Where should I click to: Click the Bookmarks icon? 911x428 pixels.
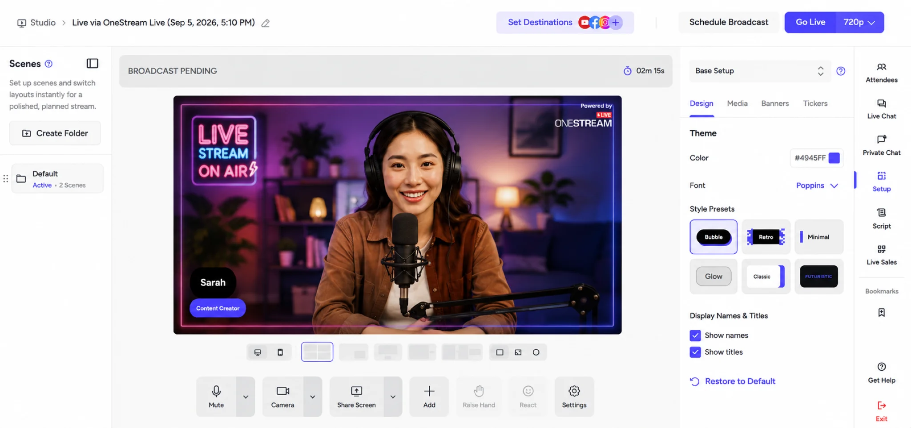pyautogui.click(x=881, y=312)
